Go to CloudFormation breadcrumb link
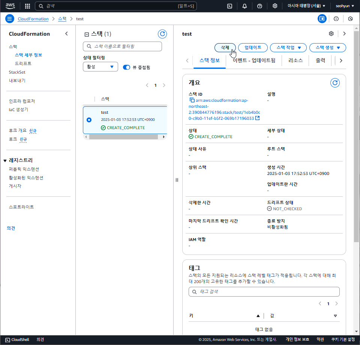 pyautogui.click(x=33, y=19)
